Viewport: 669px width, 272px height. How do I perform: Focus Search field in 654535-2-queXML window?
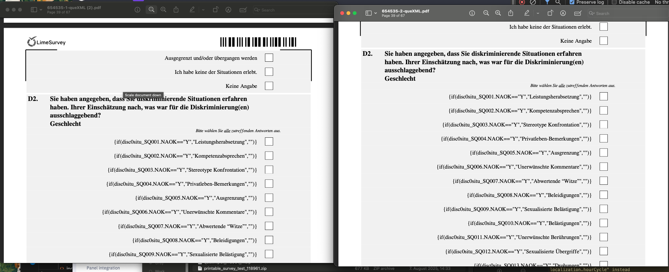click(628, 13)
